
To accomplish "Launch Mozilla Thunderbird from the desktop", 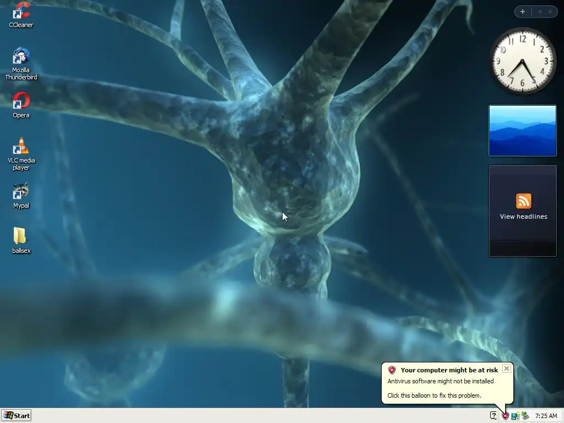I will click(21, 64).
